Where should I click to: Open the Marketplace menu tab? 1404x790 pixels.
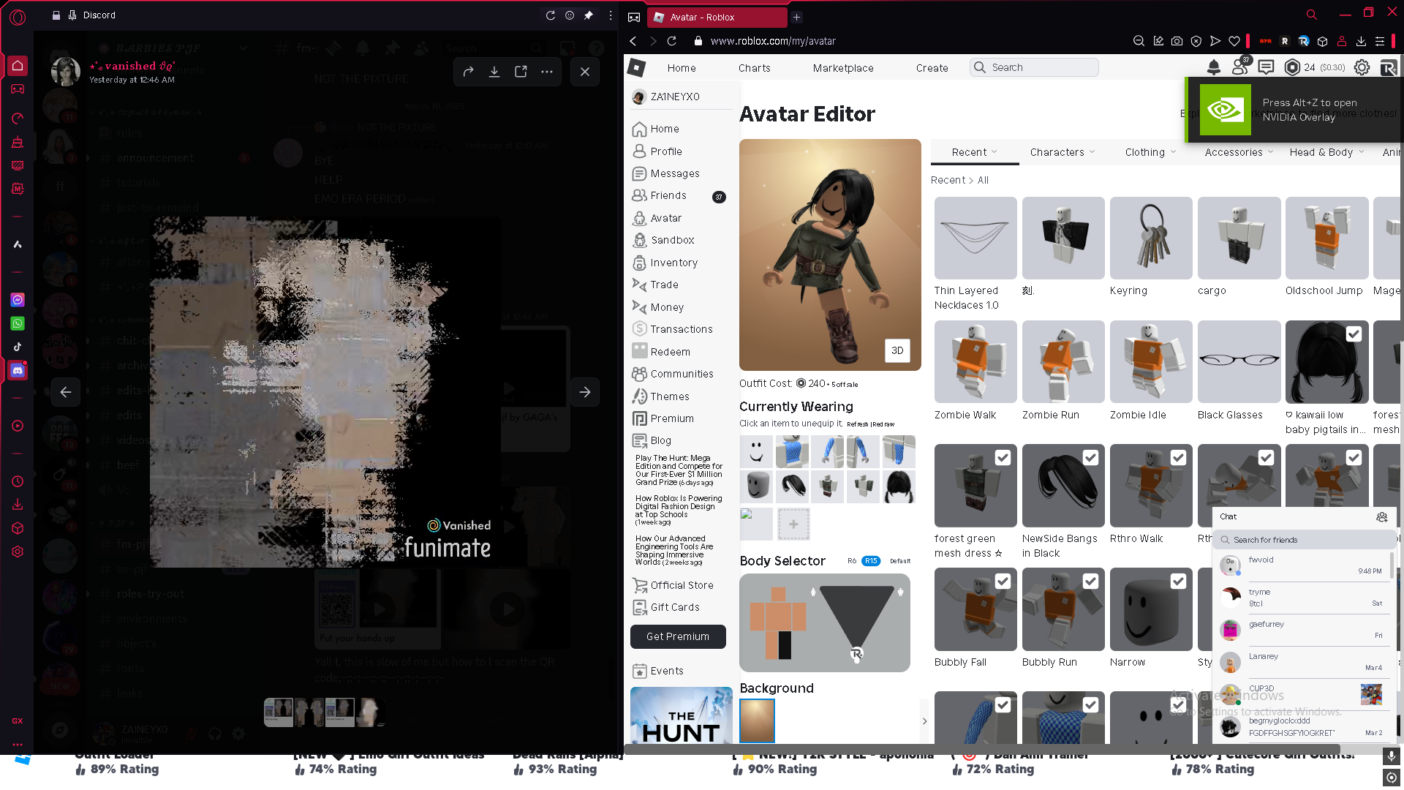point(842,67)
